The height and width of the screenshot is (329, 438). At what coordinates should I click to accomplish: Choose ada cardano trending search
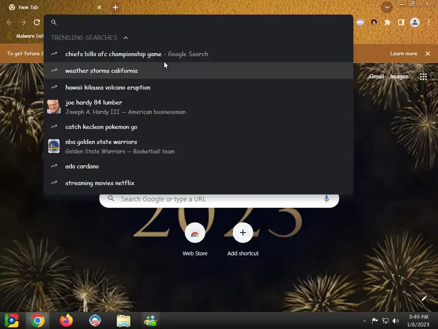(198, 166)
